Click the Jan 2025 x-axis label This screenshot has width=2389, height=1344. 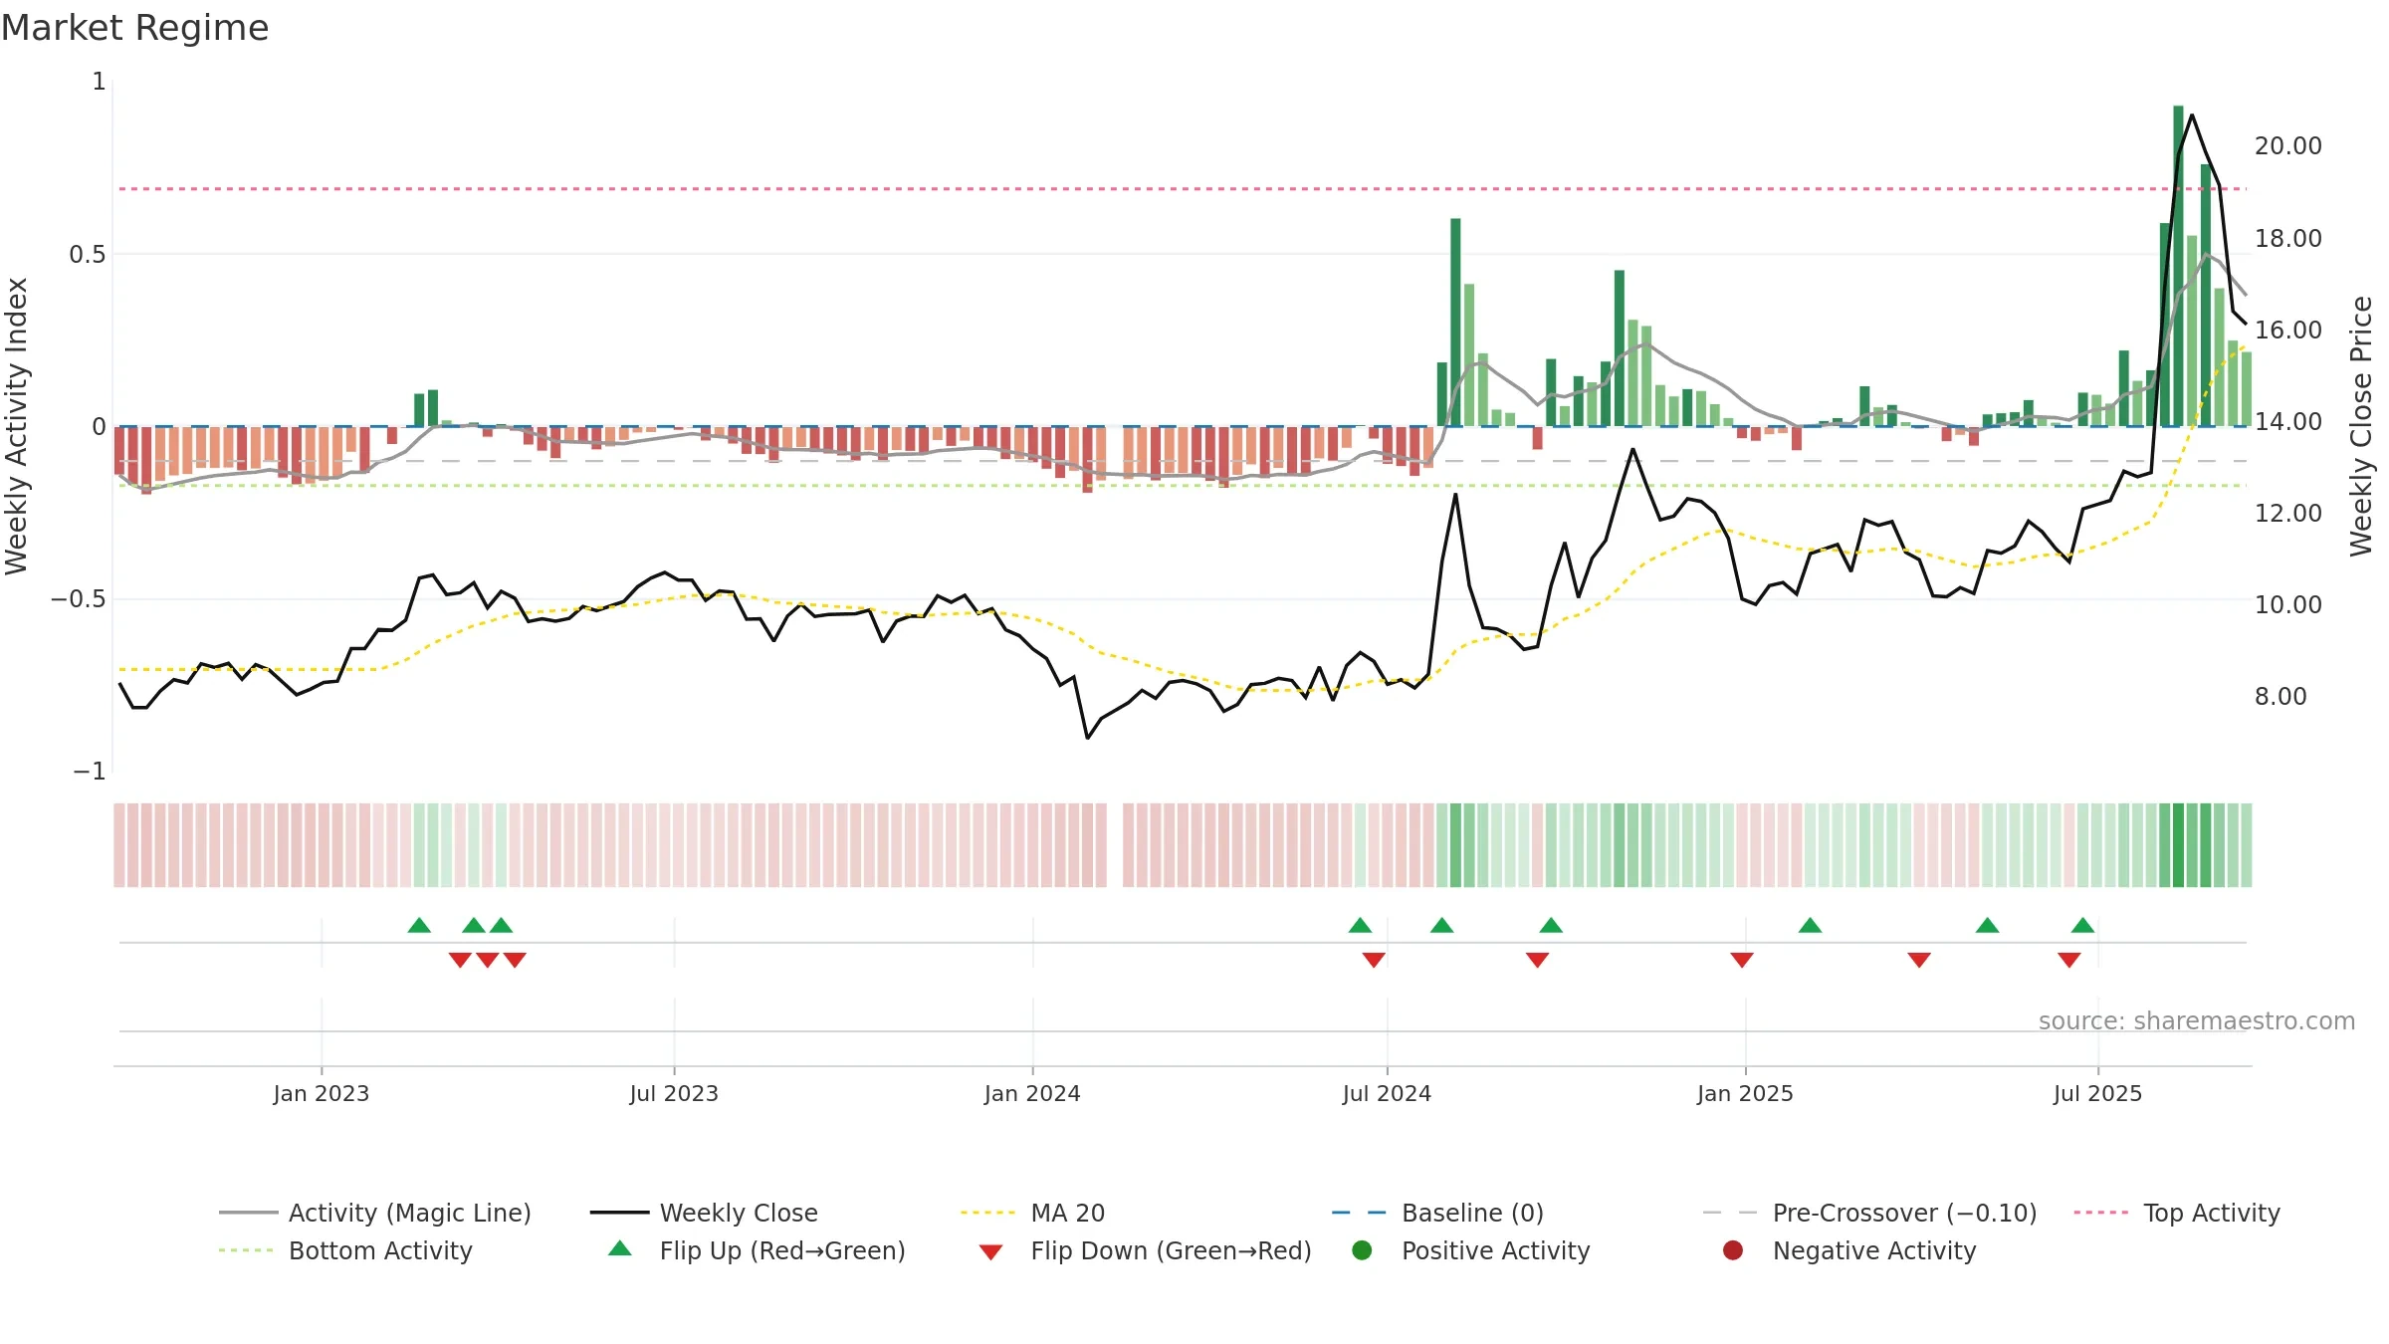tap(1745, 1093)
